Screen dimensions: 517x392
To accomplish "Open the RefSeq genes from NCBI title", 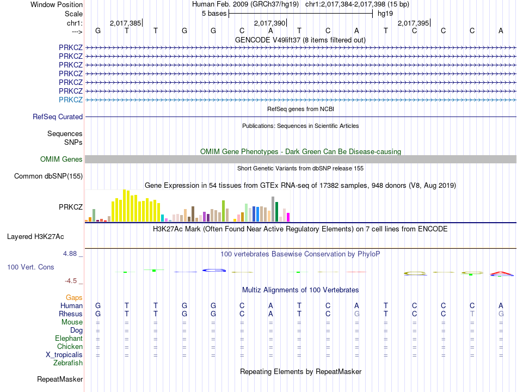I will pyautogui.click(x=301, y=109).
